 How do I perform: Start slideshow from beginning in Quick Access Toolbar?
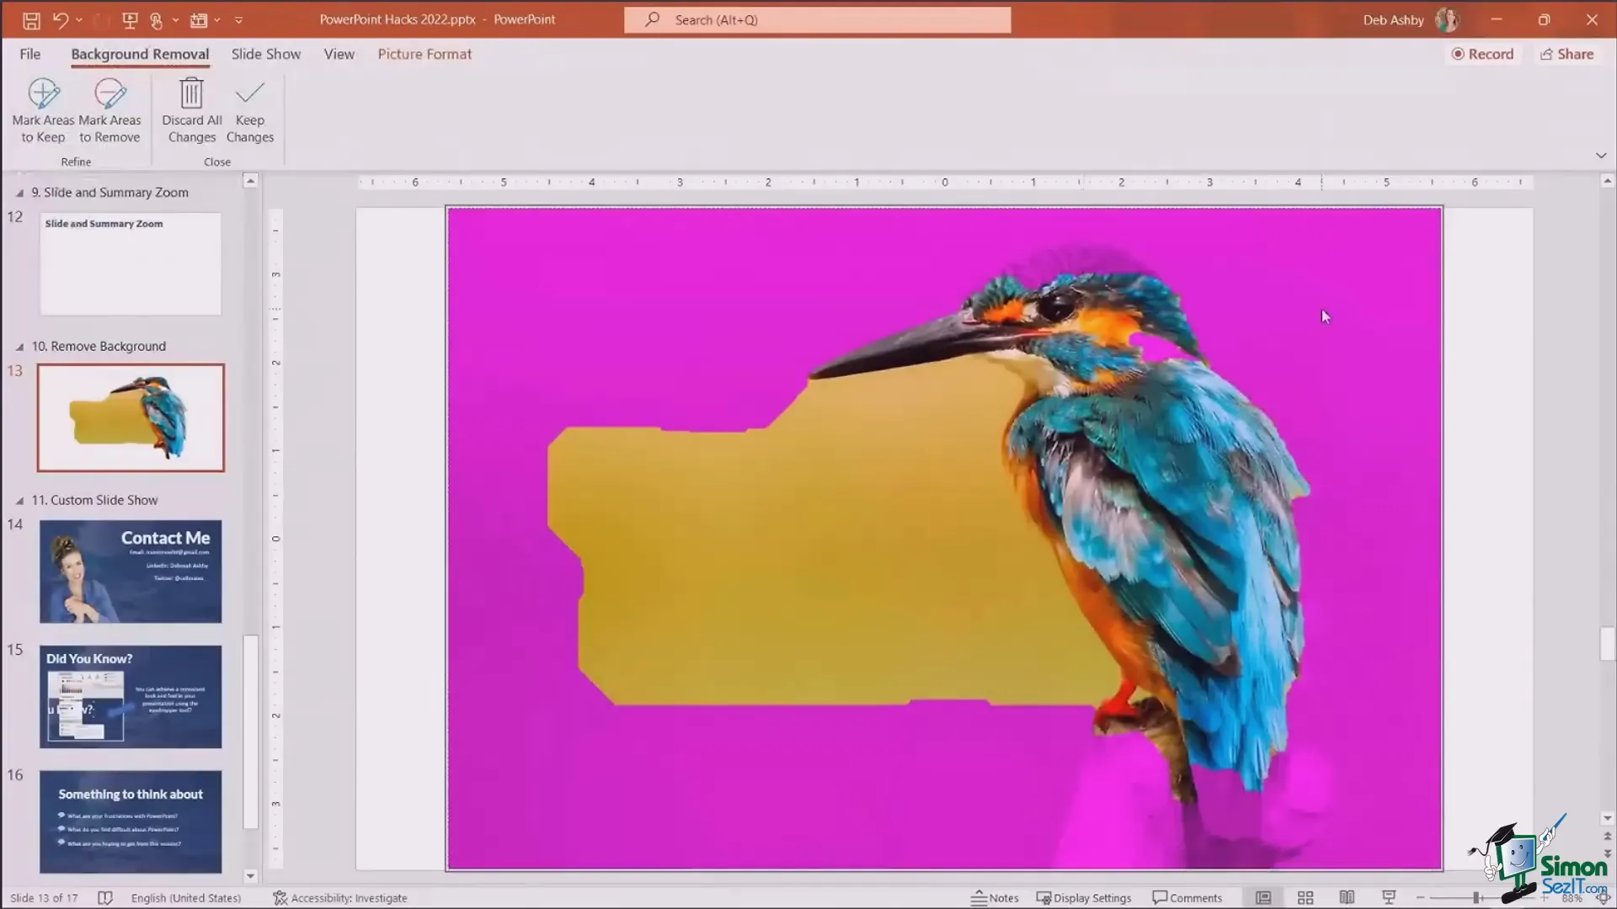[x=129, y=19]
